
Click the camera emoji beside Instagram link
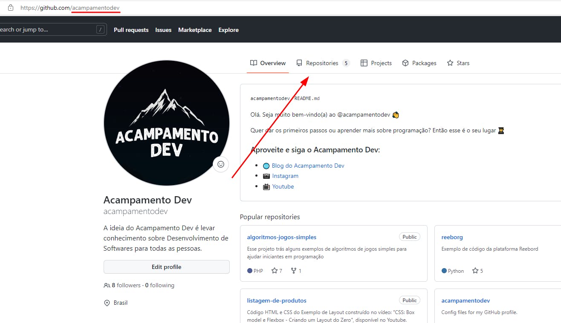[266, 176]
